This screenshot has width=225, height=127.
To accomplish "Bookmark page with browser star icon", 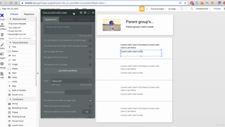I will [x=185, y=3].
